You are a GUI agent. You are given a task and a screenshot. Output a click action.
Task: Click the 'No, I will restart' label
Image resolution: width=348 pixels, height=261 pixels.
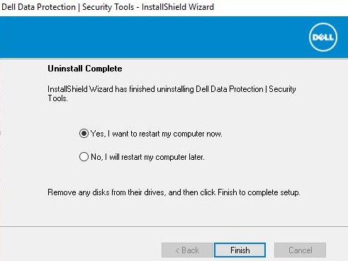click(x=147, y=157)
